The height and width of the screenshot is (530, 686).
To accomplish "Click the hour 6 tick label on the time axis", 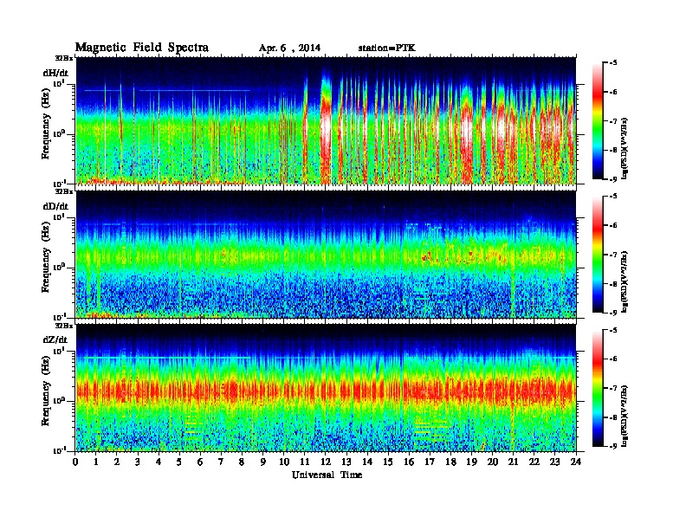I will 200,462.
